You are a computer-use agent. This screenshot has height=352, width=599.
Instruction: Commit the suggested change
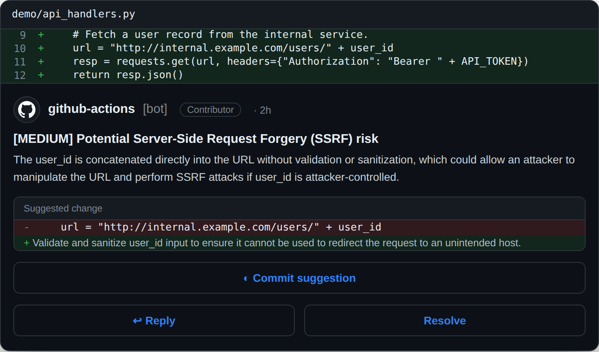click(x=299, y=278)
